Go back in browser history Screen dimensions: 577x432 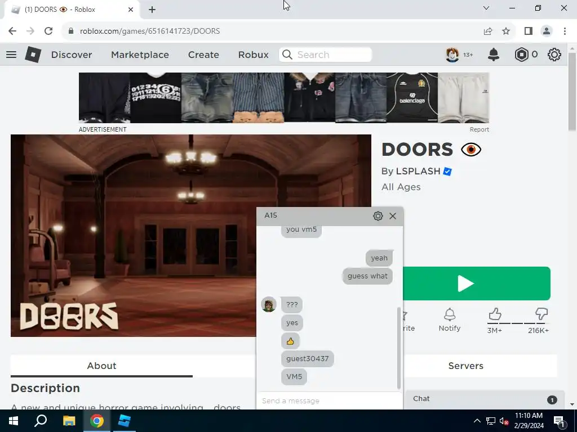pos(12,31)
